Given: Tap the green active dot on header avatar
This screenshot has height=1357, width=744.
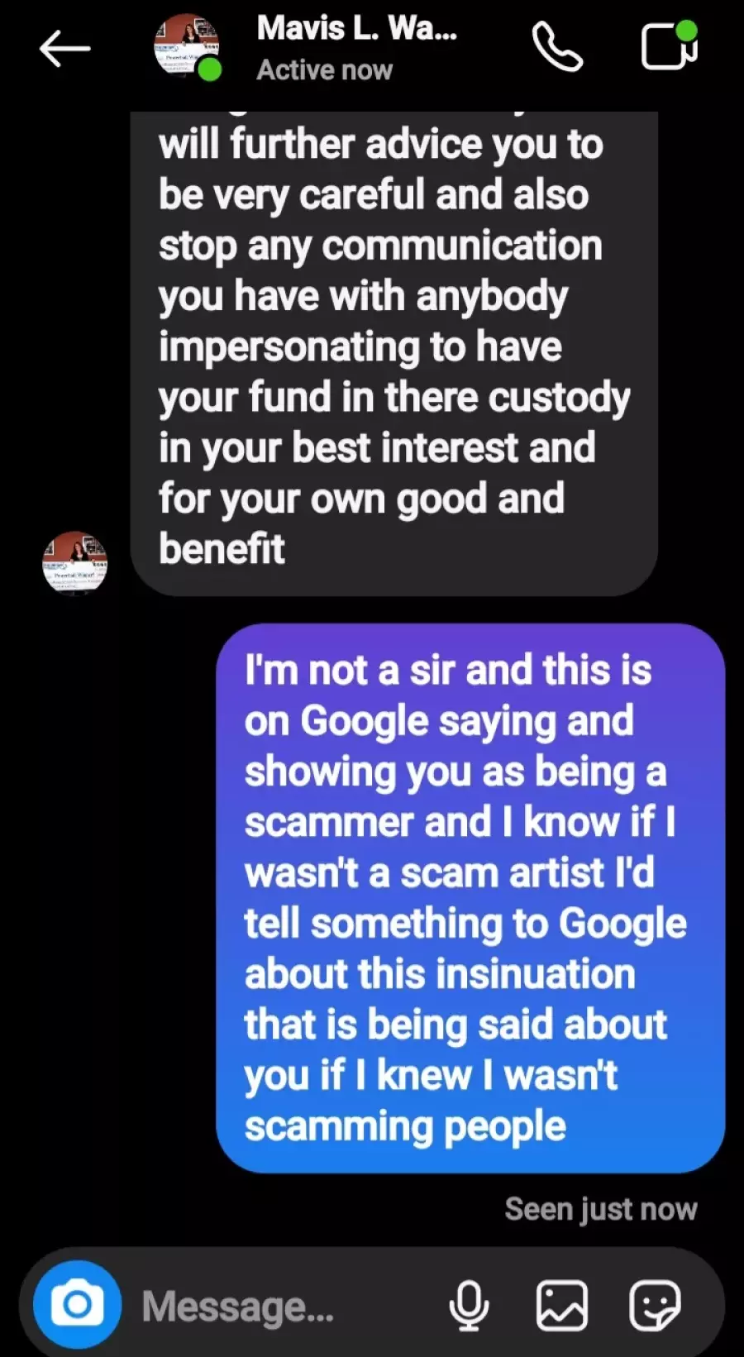Looking at the screenshot, I should [210, 69].
